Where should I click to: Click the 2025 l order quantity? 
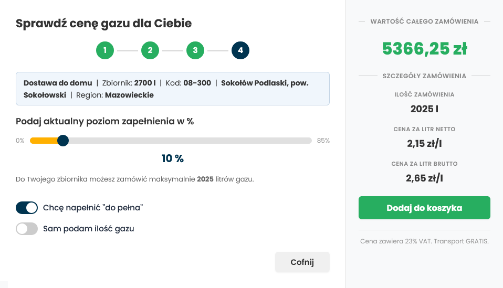coord(424,109)
